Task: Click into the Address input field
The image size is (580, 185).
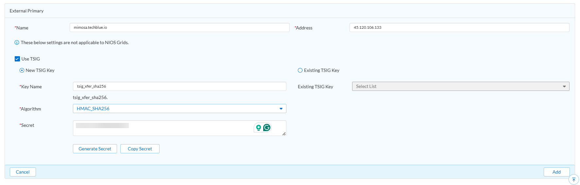Action: (x=459, y=27)
